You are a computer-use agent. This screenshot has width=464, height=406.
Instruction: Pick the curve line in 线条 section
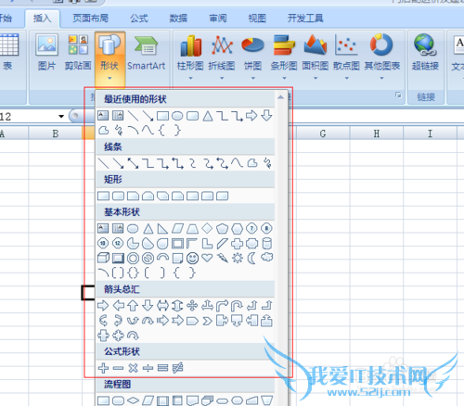[x=237, y=162]
